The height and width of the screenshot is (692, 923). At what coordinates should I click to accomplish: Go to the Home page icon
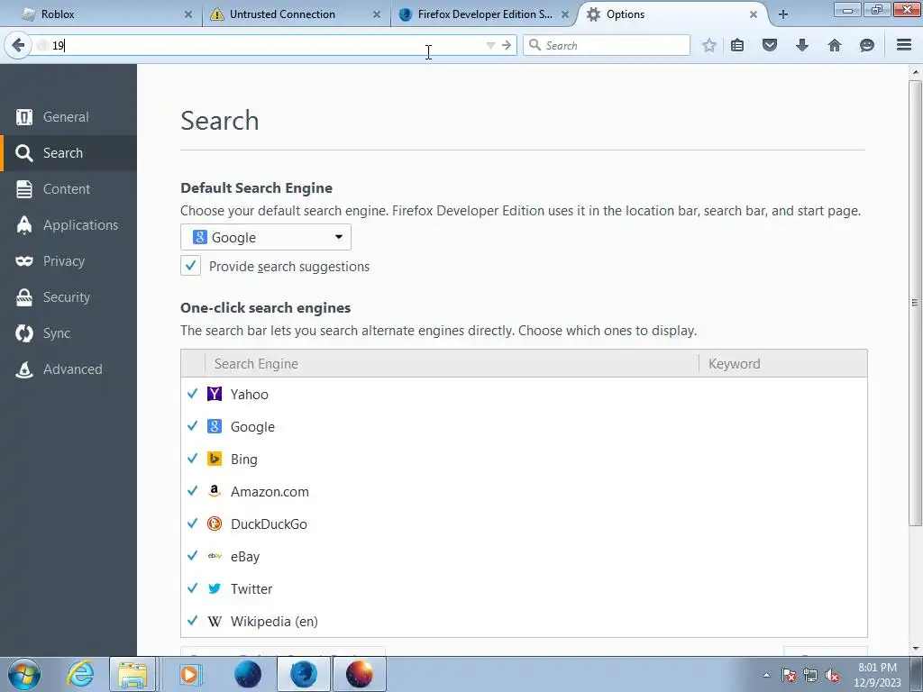(x=834, y=45)
